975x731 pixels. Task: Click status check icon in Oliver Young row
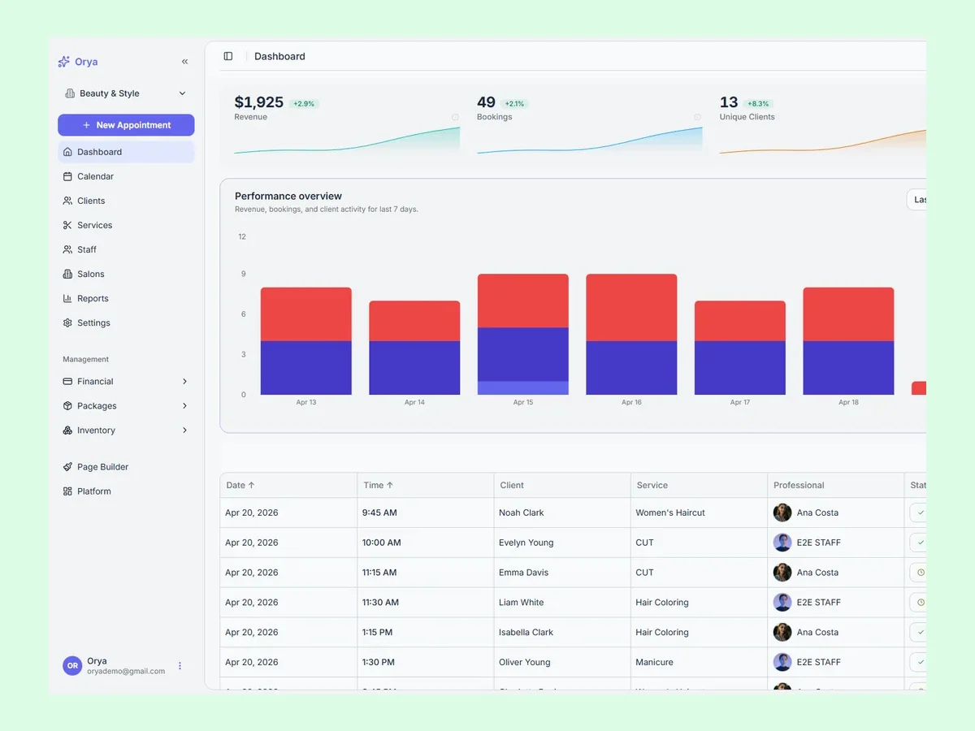point(921,662)
